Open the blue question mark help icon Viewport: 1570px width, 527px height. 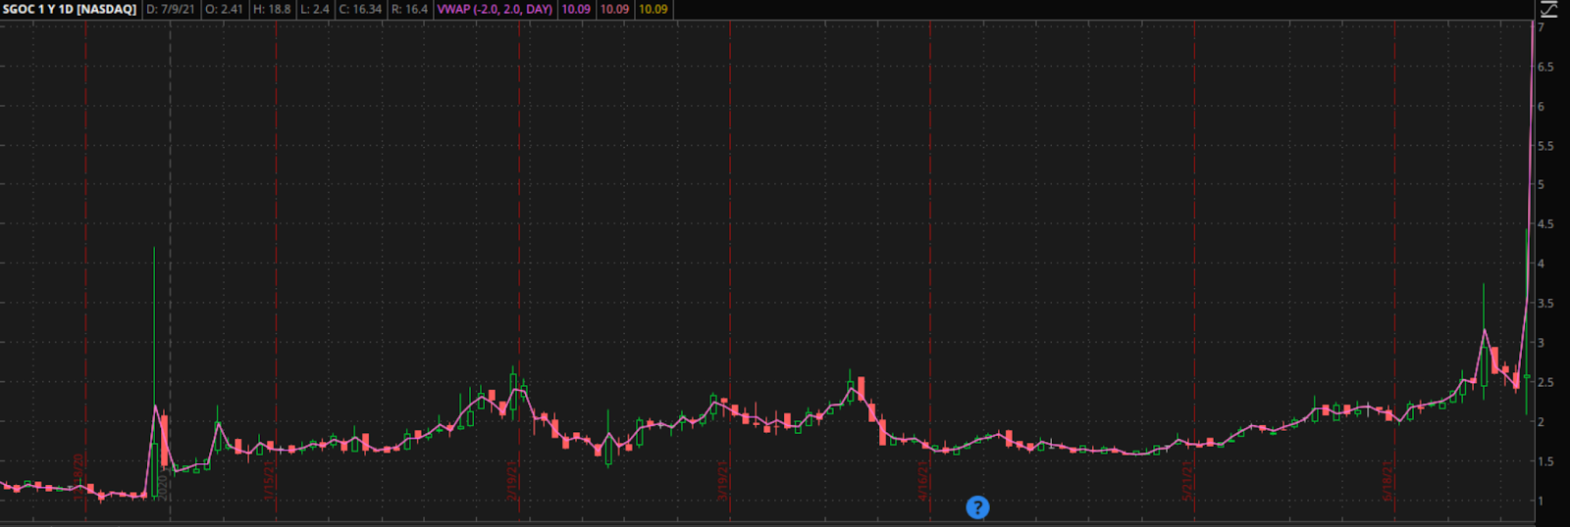point(977,507)
